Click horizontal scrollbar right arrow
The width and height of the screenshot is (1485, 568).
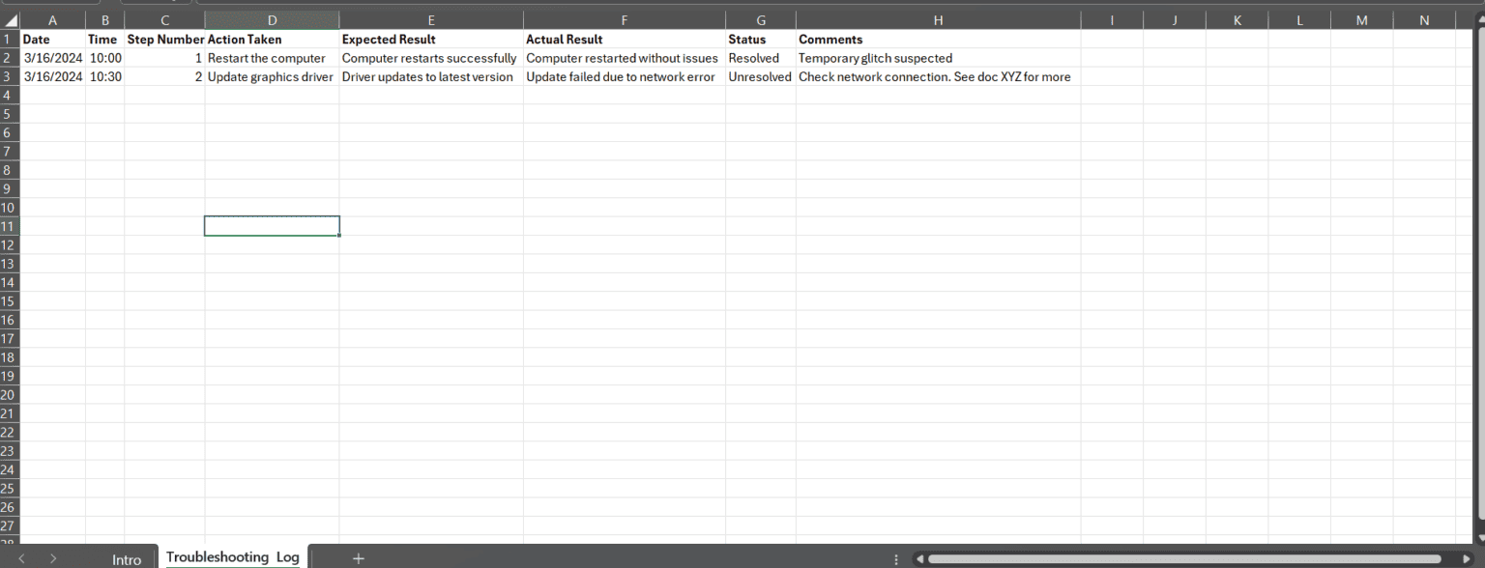pyautogui.click(x=1467, y=558)
